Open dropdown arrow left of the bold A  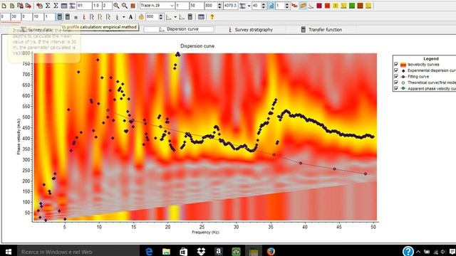(x=124, y=17)
